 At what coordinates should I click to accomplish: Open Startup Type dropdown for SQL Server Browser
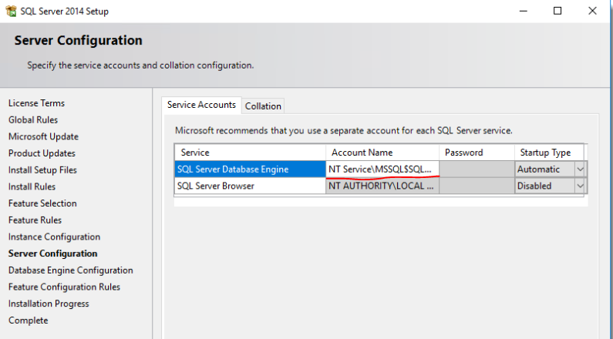[x=580, y=186]
